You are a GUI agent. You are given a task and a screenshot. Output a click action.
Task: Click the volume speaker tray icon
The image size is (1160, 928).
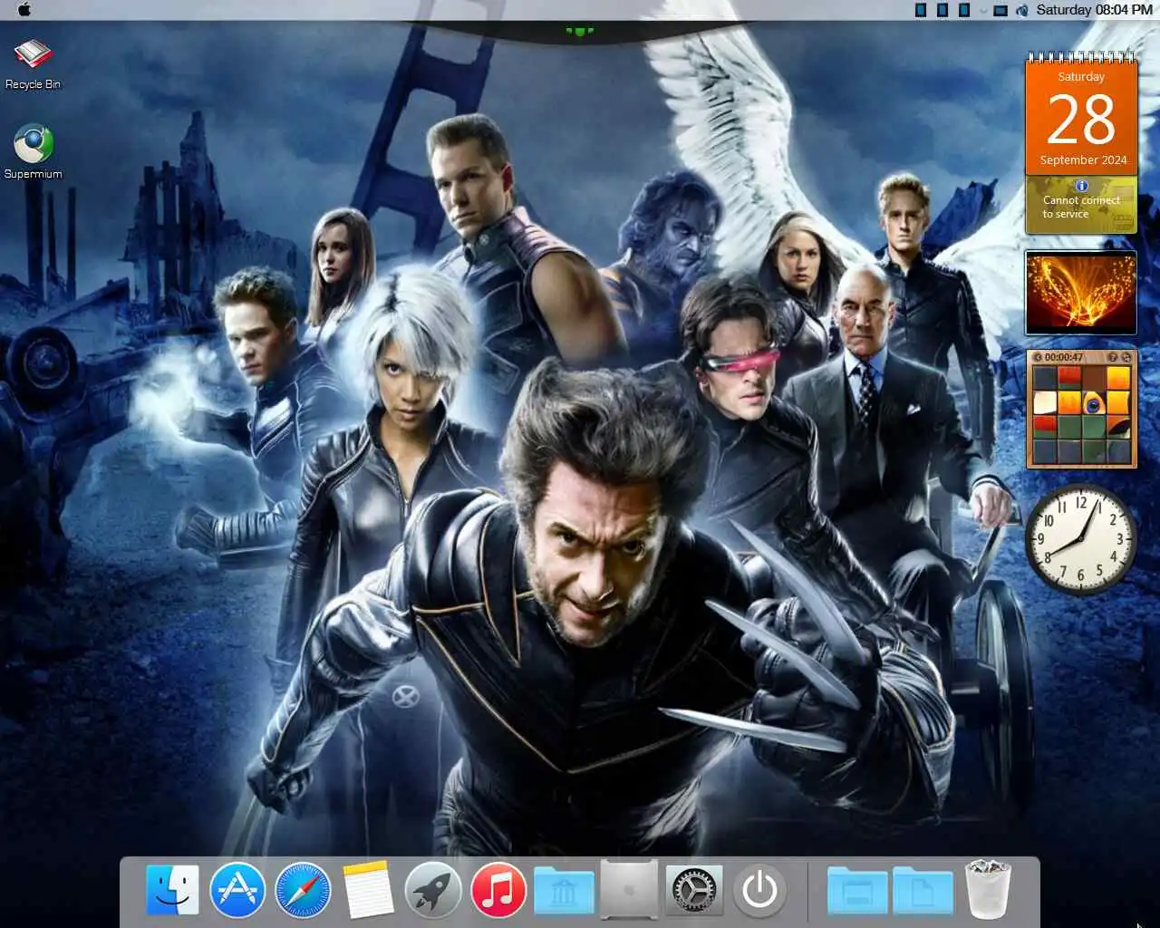[1022, 10]
